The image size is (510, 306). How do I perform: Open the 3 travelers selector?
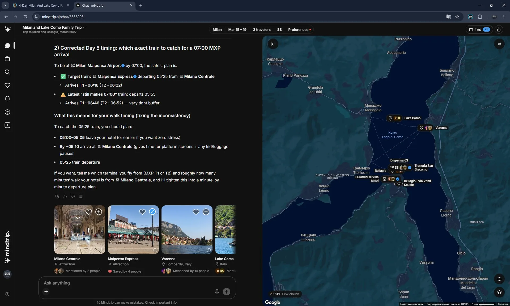pyautogui.click(x=262, y=29)
